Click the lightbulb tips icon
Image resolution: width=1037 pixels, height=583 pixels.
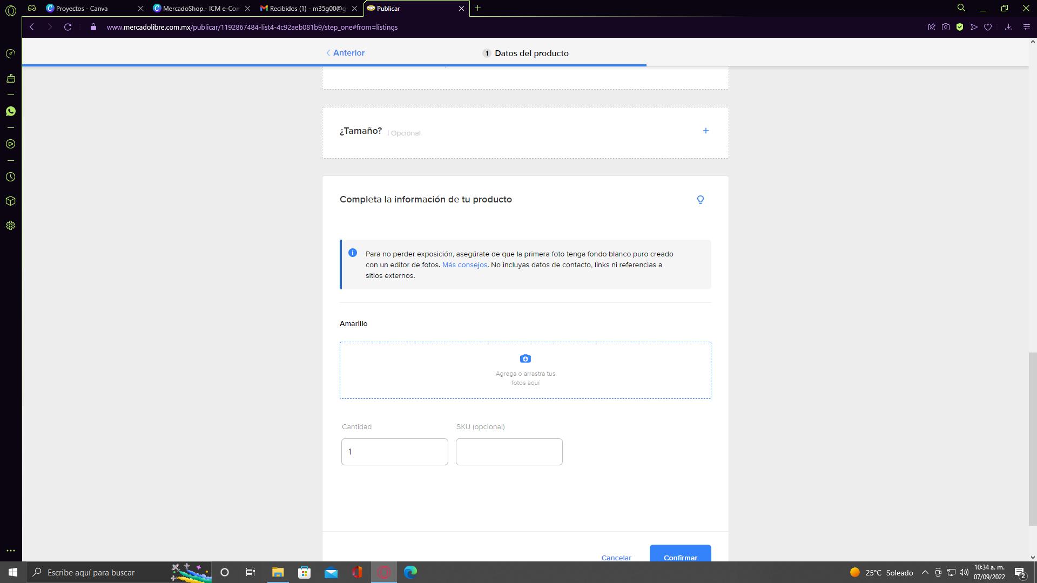pos(700,200)
